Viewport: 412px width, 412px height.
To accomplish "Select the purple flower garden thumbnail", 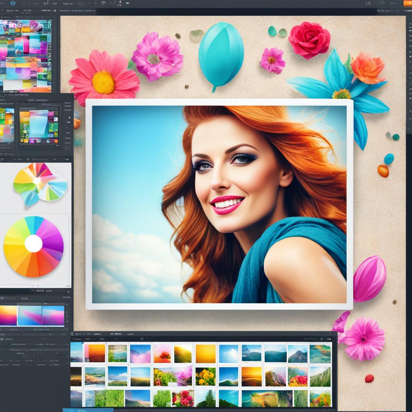I will coord(173,376).
